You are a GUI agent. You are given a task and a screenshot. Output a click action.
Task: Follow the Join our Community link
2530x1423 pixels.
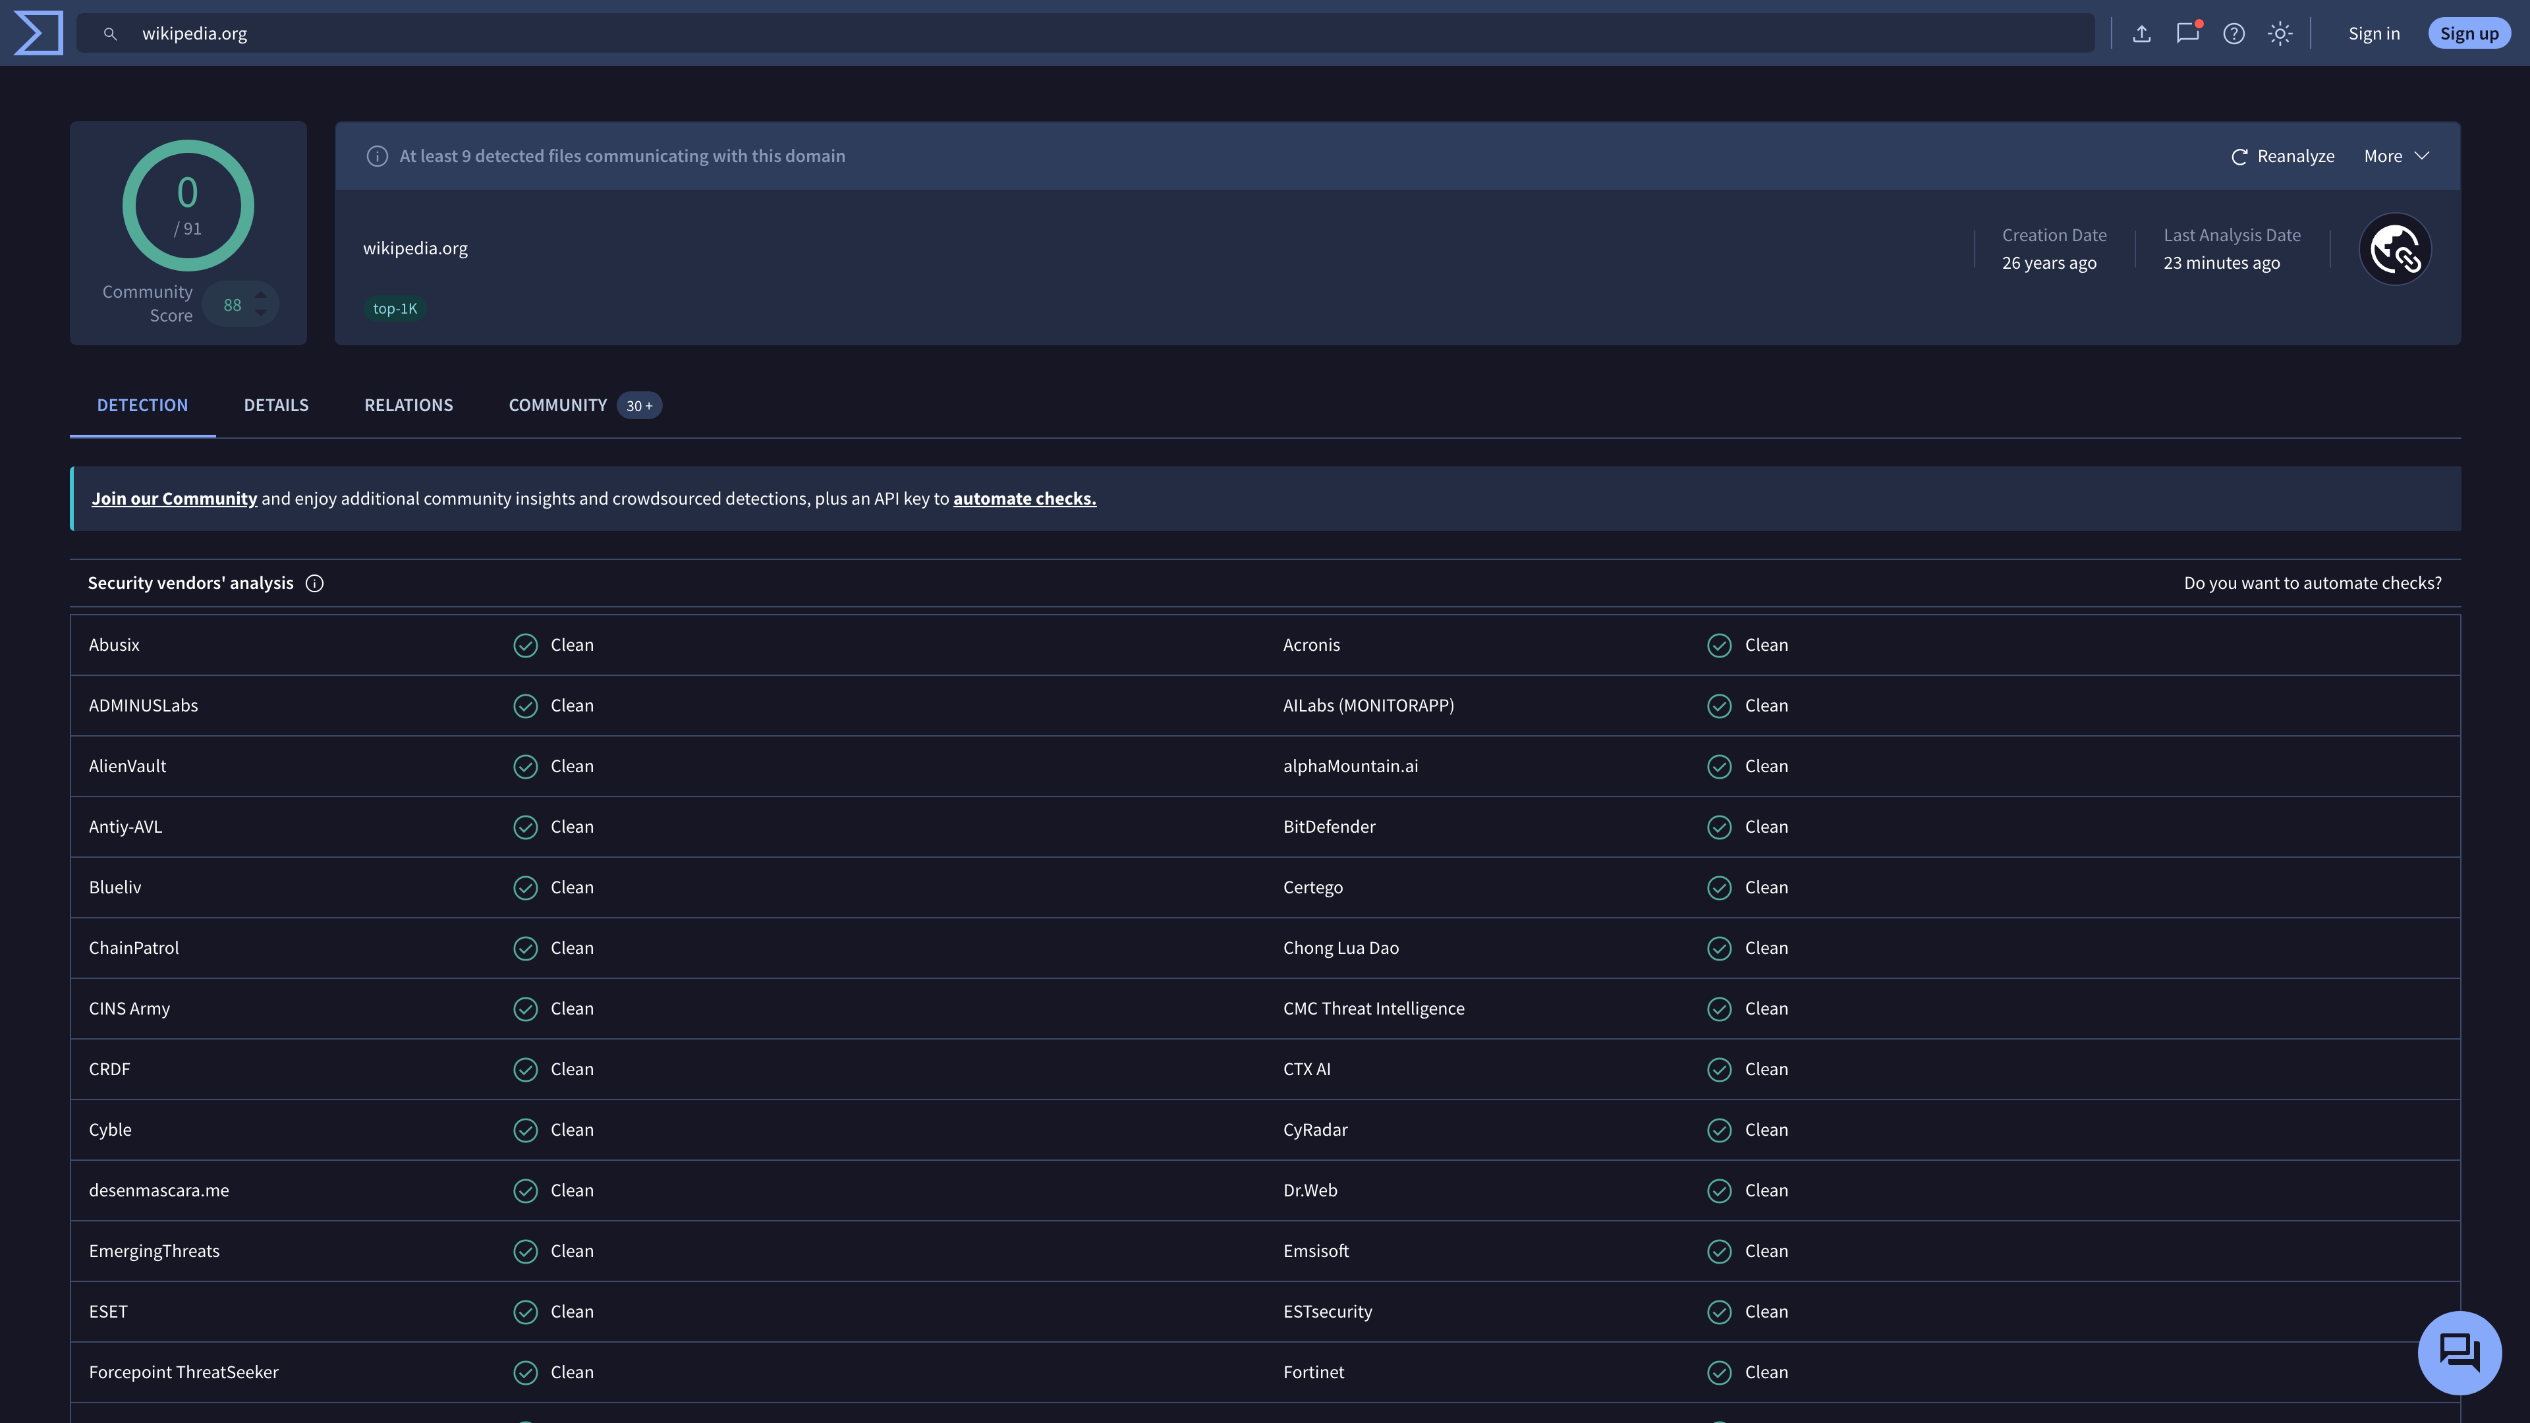pyautogui.click(x=174, y=499)
